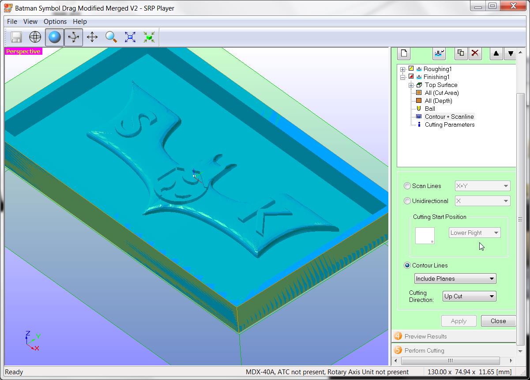
Task: Click the All (Cut Area) orange icon
Action: click(419, 93)
